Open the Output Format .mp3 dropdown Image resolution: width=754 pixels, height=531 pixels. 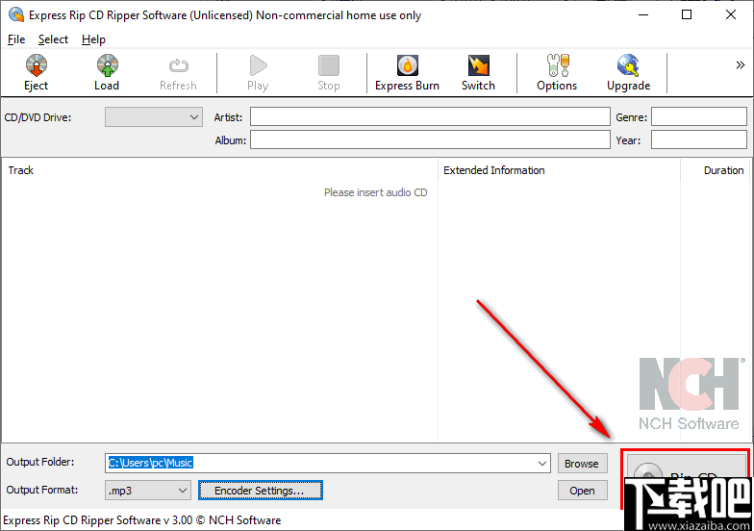(148, 491)
